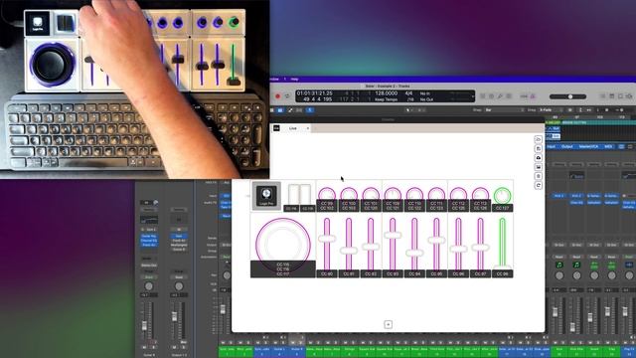Click the left button above CC 114 label

(294, 195)
